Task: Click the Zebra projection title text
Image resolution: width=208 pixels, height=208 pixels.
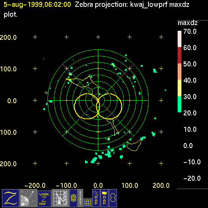Action: tap(132, 5)
